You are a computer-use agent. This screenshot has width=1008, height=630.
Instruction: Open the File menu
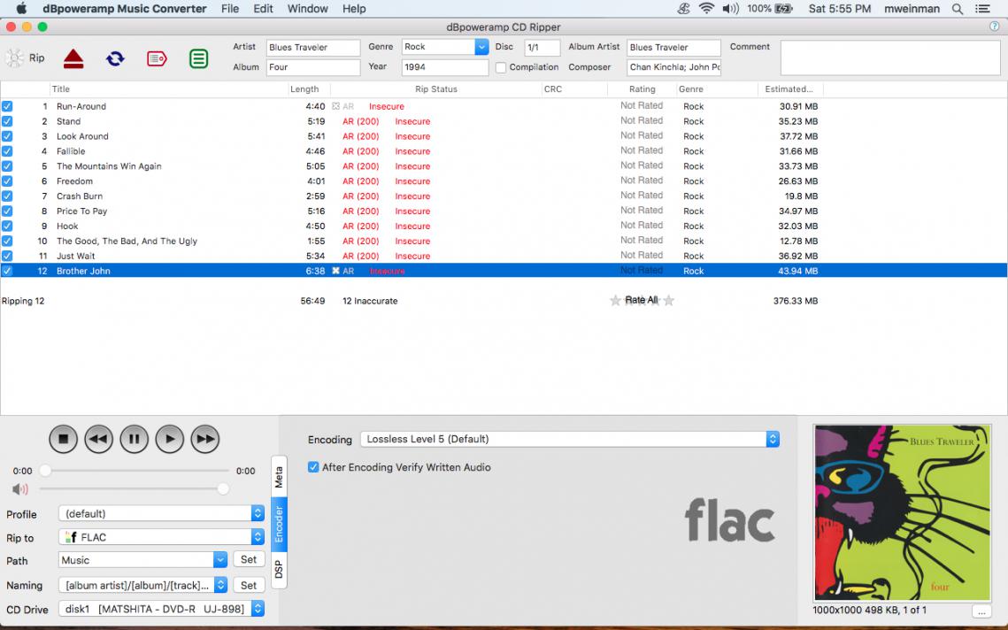(x=230, y=9)
